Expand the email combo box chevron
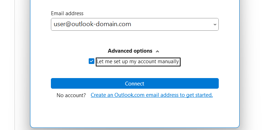This screenshot has width=270, height=130. [x=215, y=24]
